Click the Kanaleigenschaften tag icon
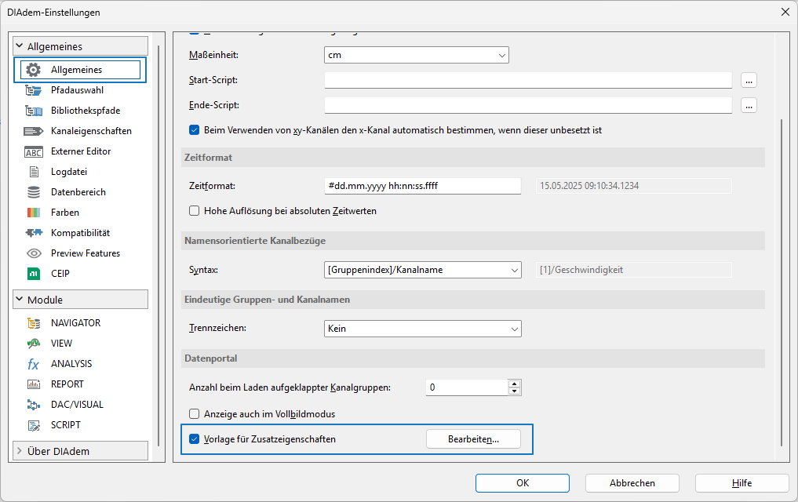Viewport: 798px width, 502px height. click(34, 131)
